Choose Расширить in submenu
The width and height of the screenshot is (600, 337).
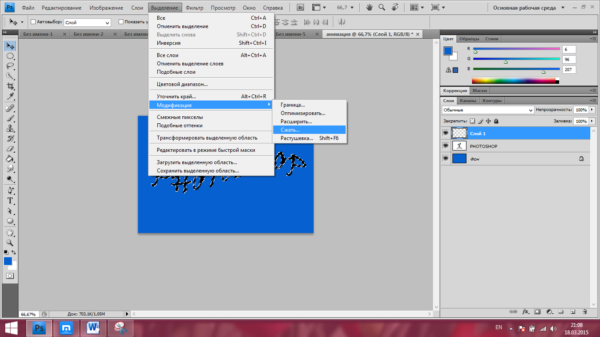coord(309,122)
